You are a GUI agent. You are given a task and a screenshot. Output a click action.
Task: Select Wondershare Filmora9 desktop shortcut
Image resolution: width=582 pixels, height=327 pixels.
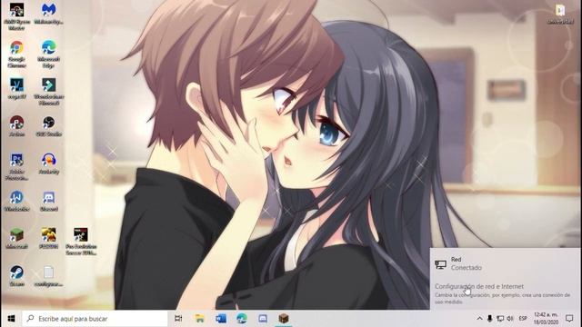[x=48, y=91]
